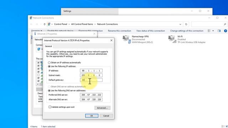Change view layout icon in toolbar
Image resolution: width=228 pixels, height=128 pixels.
209,31
